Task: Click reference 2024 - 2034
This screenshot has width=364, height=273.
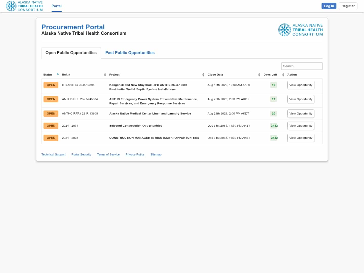Action: coord(70,126)
